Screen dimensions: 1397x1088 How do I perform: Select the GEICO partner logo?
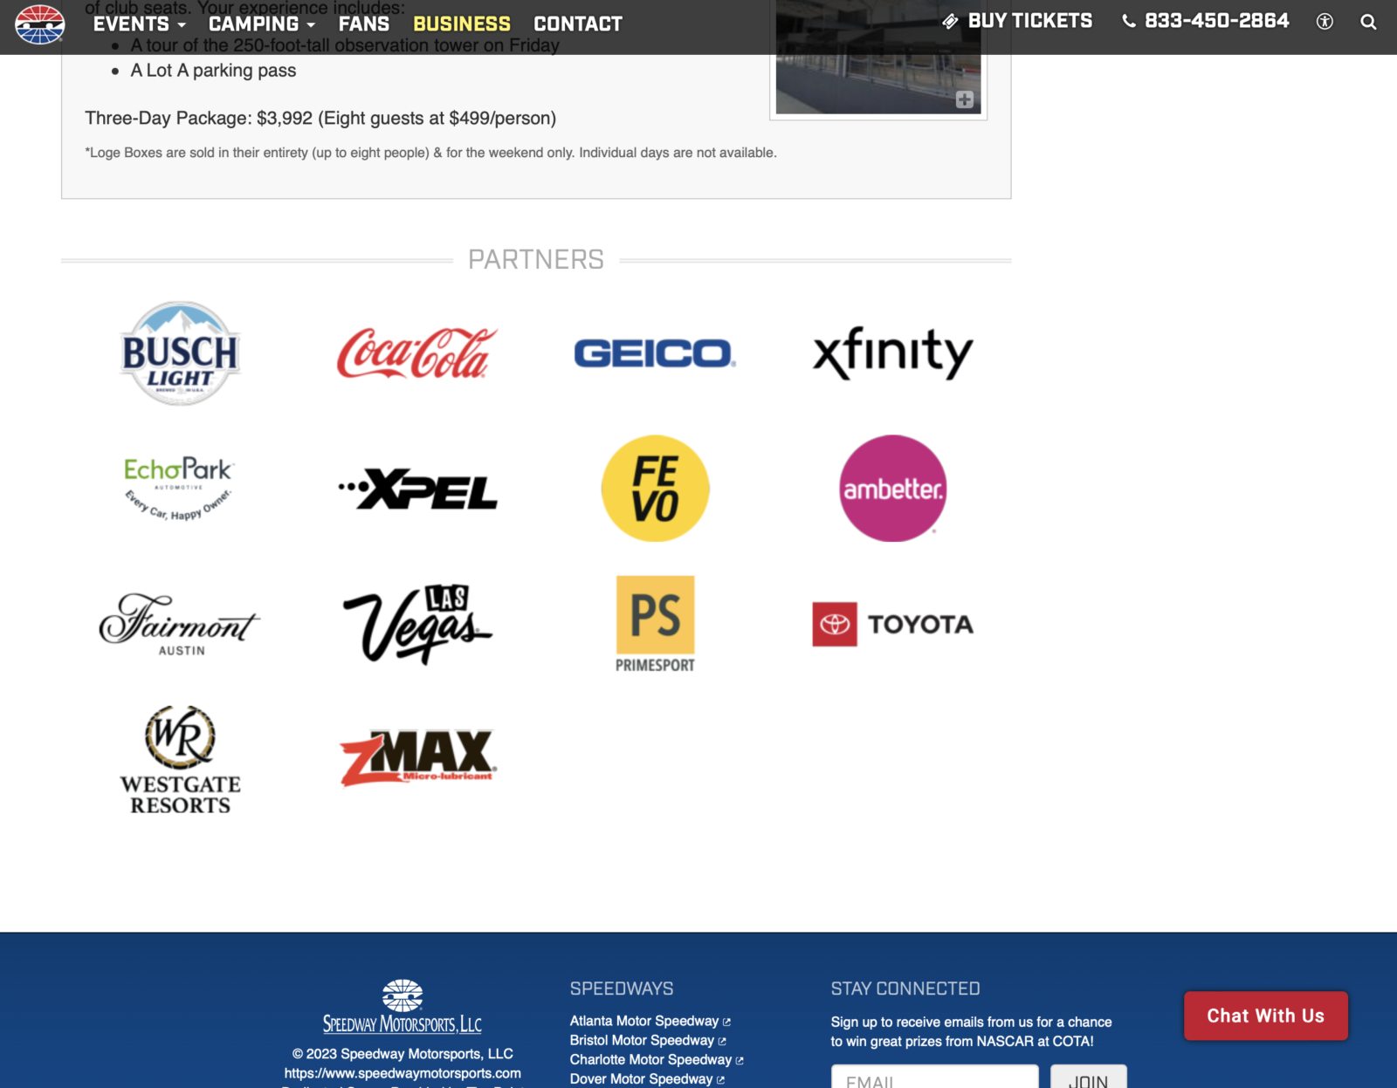[655, 353]
